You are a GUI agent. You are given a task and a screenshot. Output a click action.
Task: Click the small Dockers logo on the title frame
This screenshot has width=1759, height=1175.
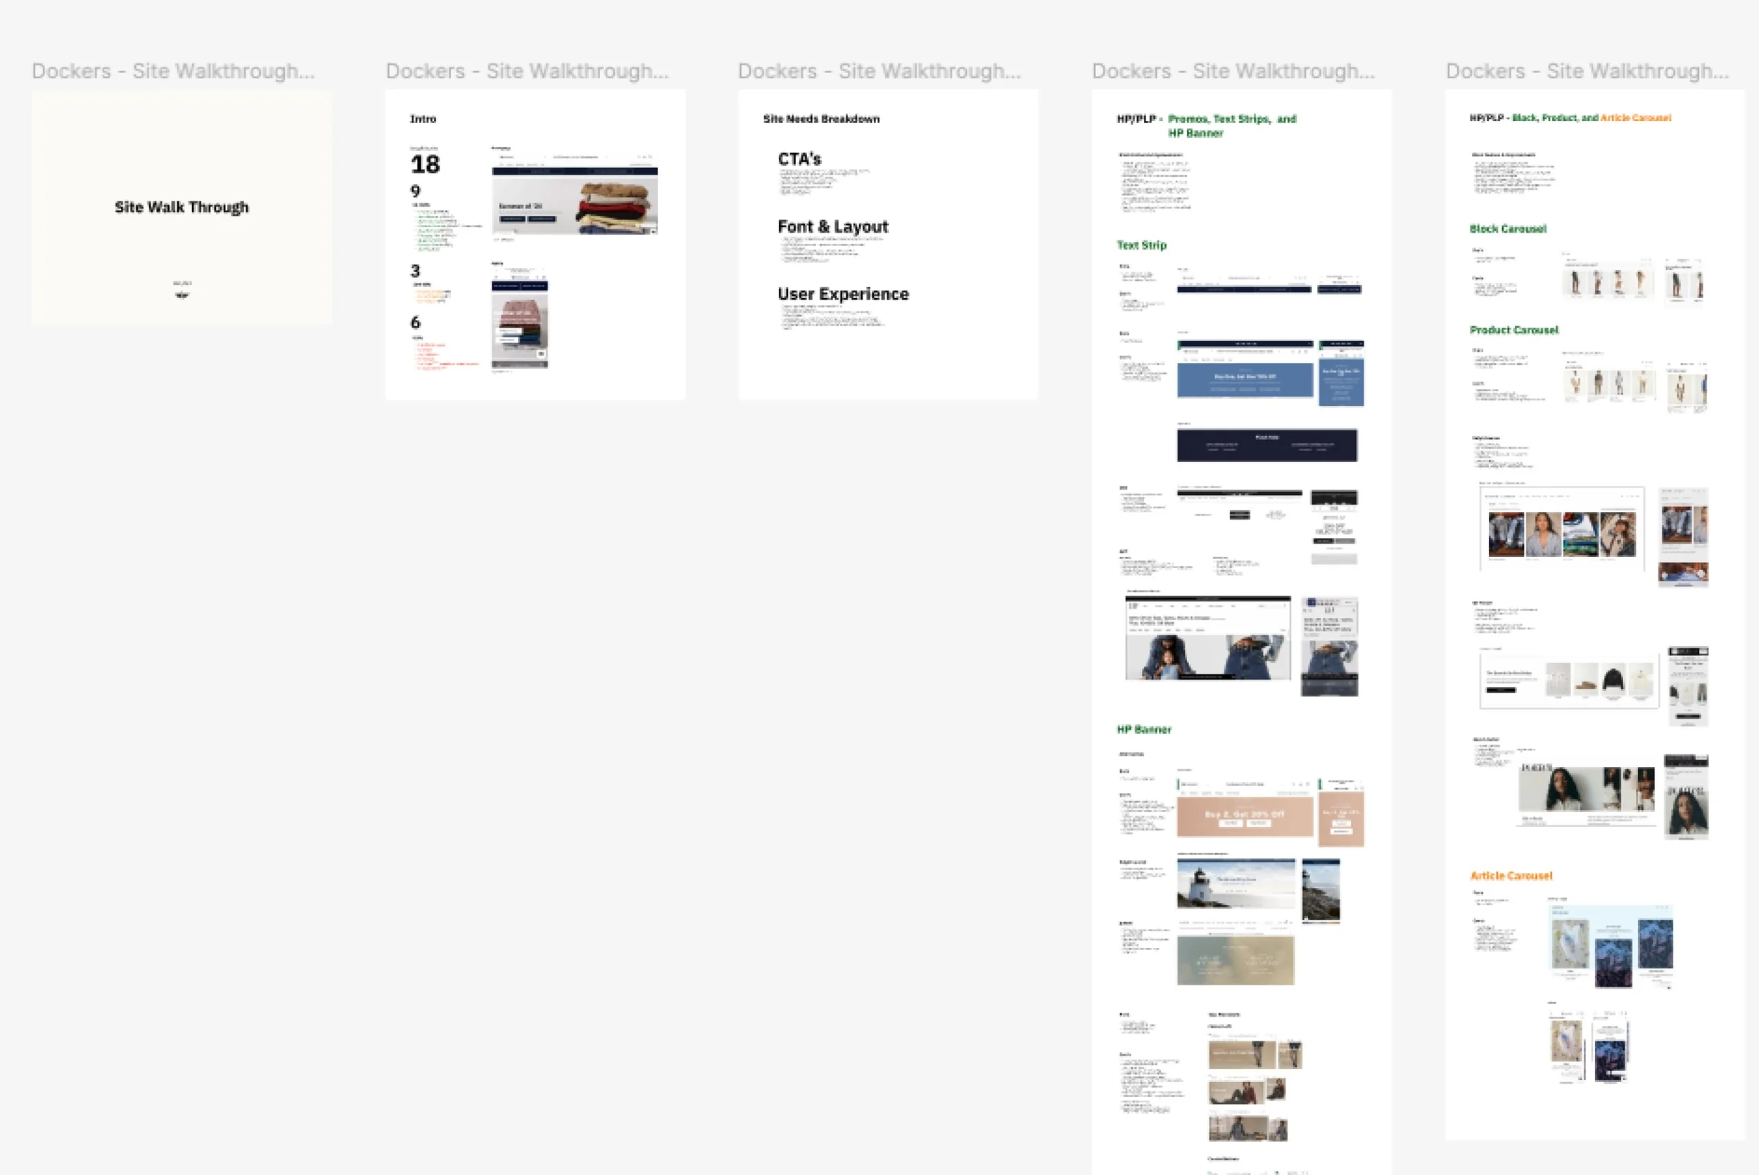[182, 293]
